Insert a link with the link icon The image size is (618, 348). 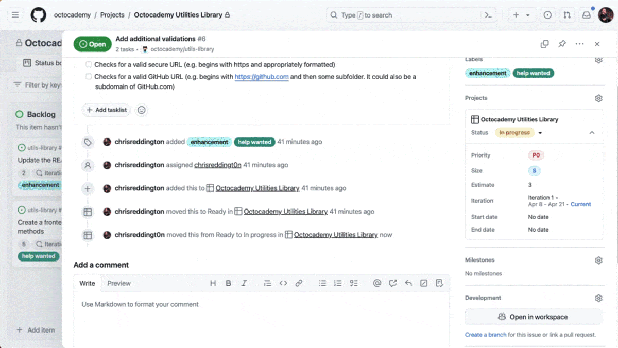pos(299,283)
